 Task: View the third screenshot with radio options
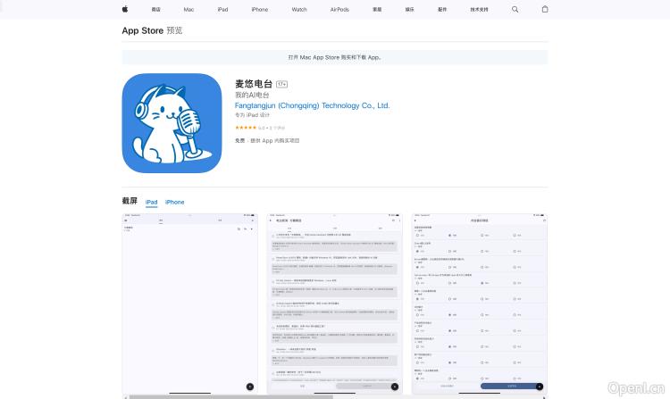click(480, 303)
